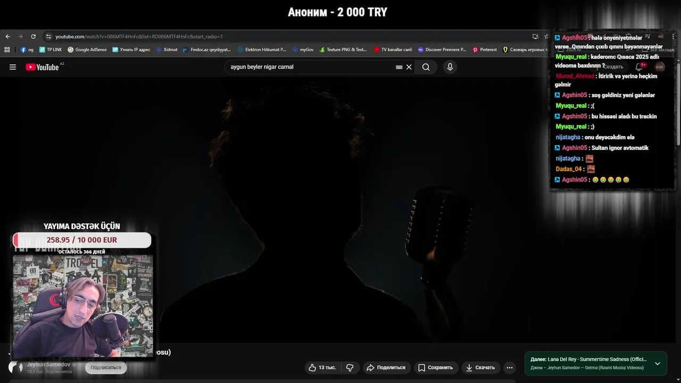
Task: Open the YouTube hamburger guide menu
Action: [13, 67]
